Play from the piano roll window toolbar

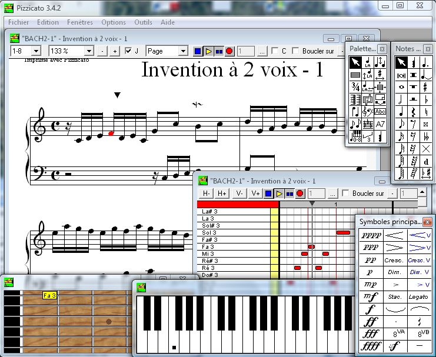(x=279, y=193)
